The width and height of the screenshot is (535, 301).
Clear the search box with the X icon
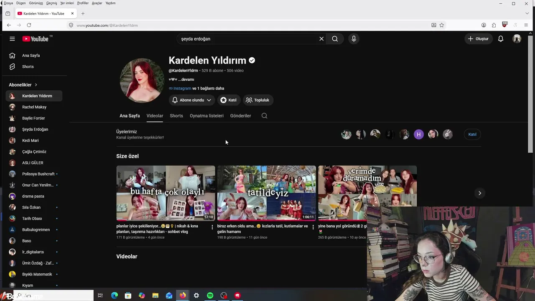(321, 39)
